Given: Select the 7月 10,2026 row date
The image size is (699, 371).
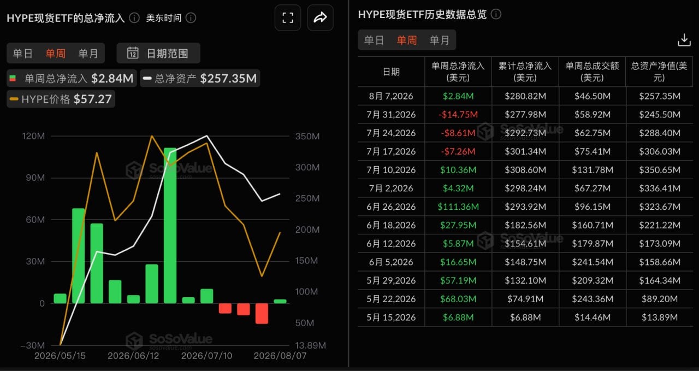Looking at the screenshot, I should [x=391, y=170].
